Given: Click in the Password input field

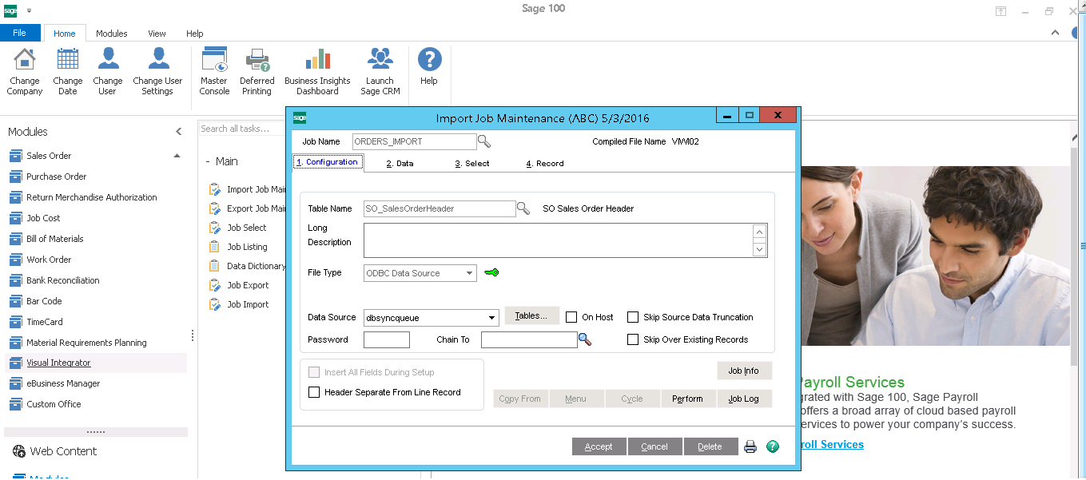Looking at the screenshot, I should click(386, 340).
